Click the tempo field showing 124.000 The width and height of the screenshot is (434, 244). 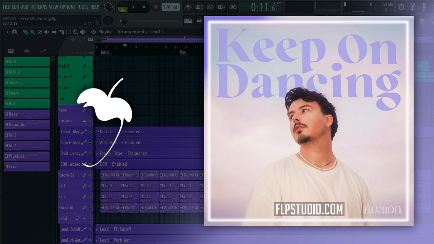pyautogui.click(x=171, y=7)
